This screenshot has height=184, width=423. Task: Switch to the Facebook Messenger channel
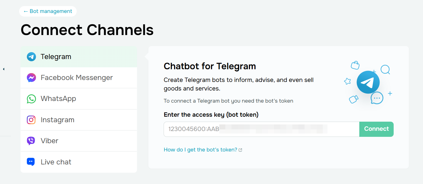(77, 78)
